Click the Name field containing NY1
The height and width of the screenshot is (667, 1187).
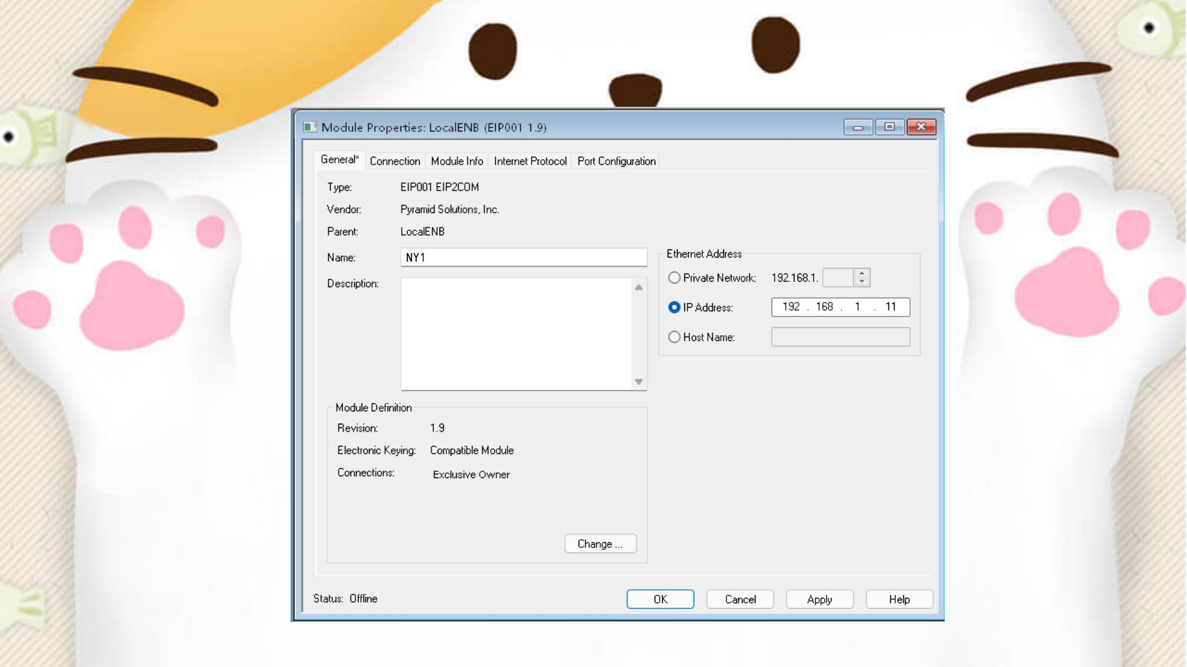(523, 258)
